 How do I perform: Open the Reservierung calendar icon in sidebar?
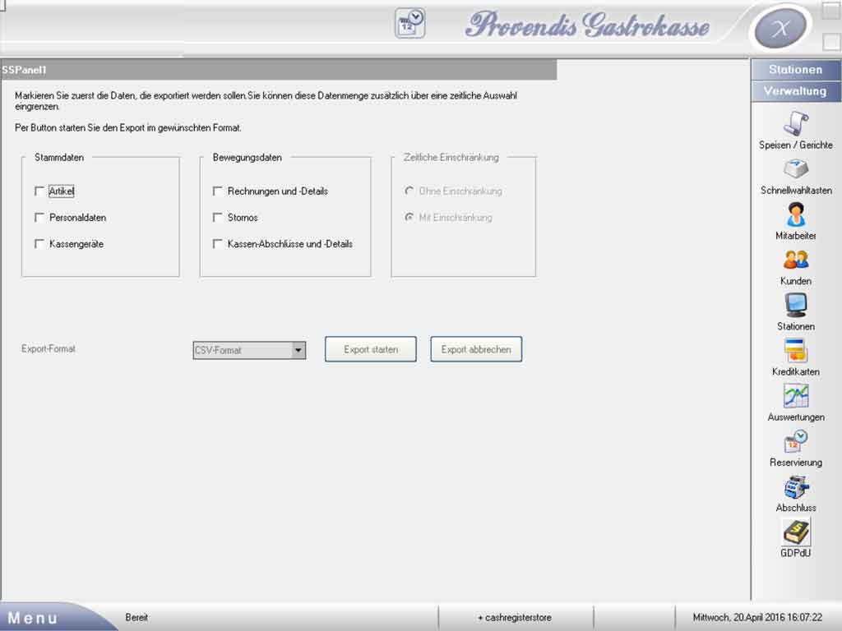tap(796, 441)
